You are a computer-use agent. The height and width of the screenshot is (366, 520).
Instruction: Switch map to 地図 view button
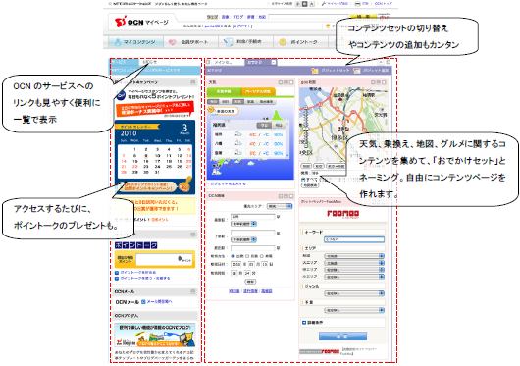(306, 166)
